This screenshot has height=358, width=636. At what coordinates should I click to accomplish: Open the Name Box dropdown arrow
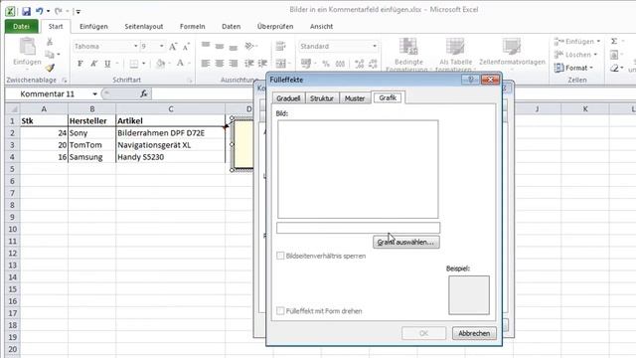point(94,94)
